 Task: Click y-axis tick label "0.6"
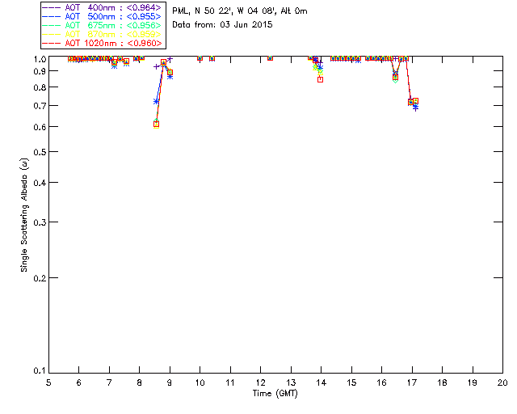coord(40,127)
